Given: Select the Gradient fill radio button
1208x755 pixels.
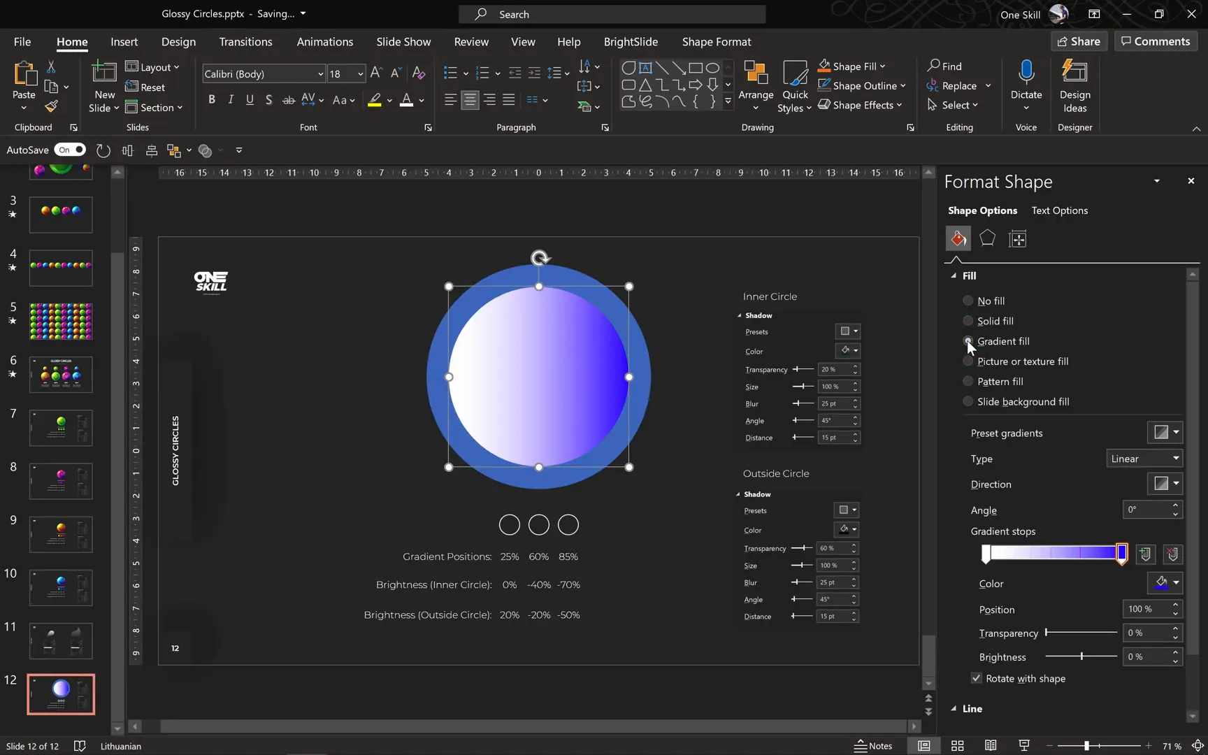Looking at the screenshot, I should click(x=968, y=341).
